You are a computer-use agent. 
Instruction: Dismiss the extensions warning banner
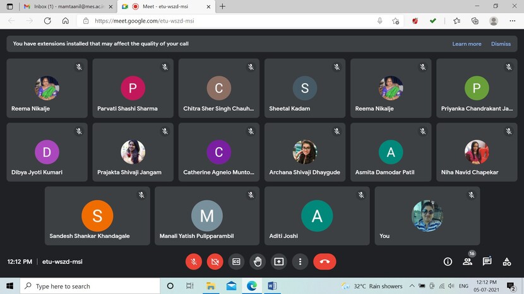pyautogui.click(x=501, y=44)
